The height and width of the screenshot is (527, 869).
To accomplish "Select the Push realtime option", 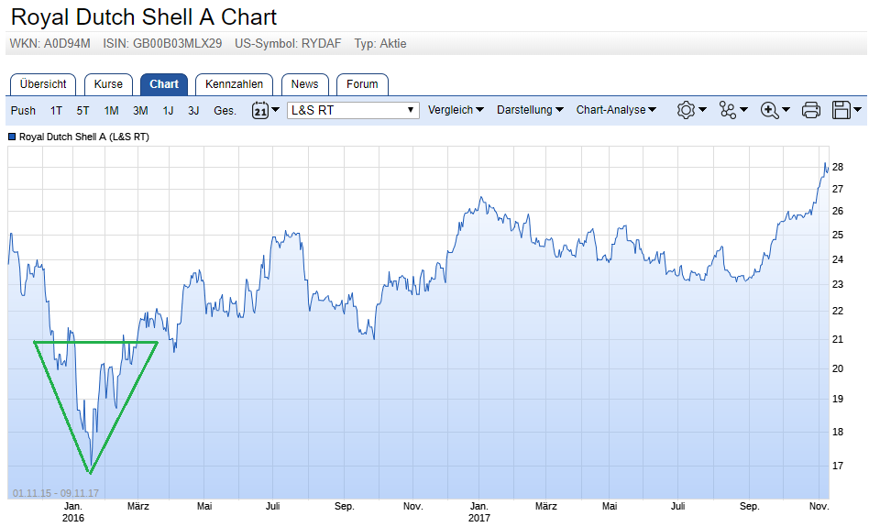I will tap(24, 110).
